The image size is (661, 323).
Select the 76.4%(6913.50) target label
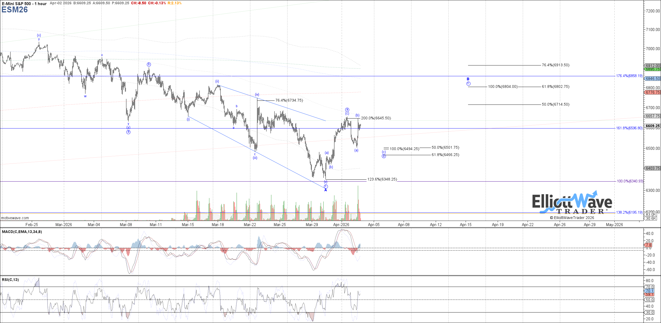(556, 65)
